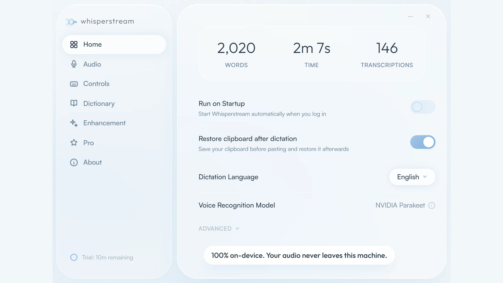Click the info icon beside NVIDIA Parakeet
Screen dimensions: 503x283
click(x=432, y=205)
